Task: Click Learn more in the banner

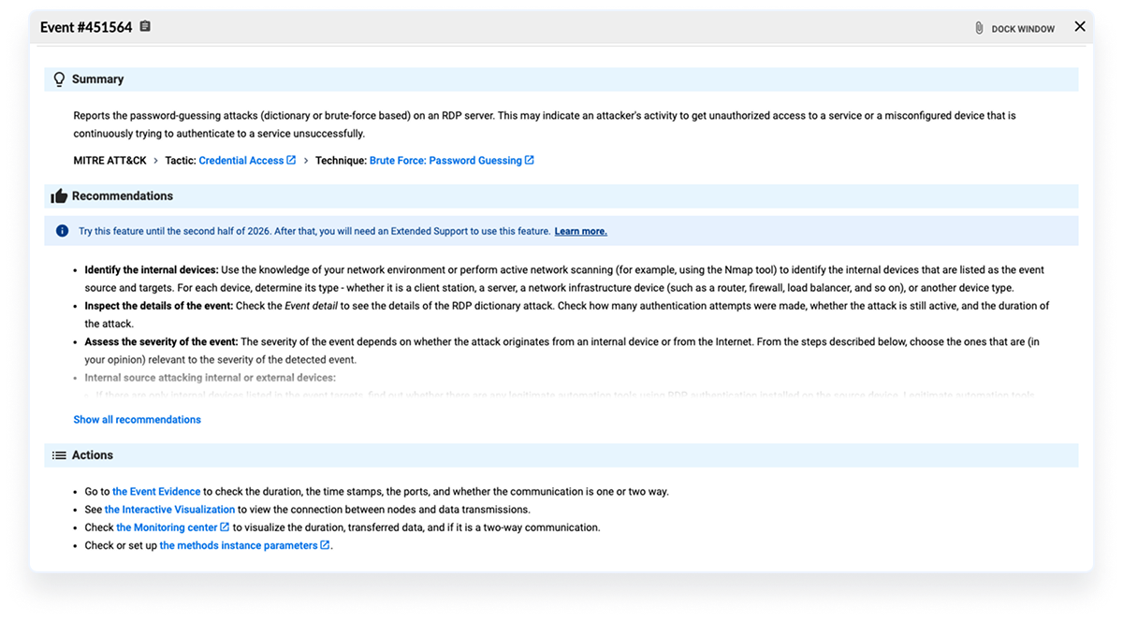Action: click(x=580, y=231)
